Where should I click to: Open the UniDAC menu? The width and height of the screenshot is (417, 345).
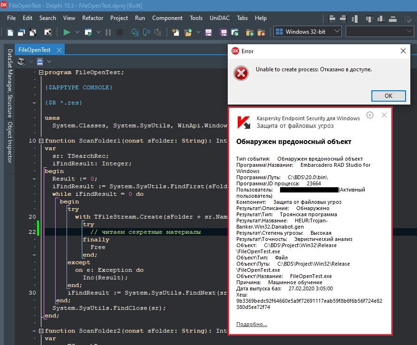pos(219,18)
